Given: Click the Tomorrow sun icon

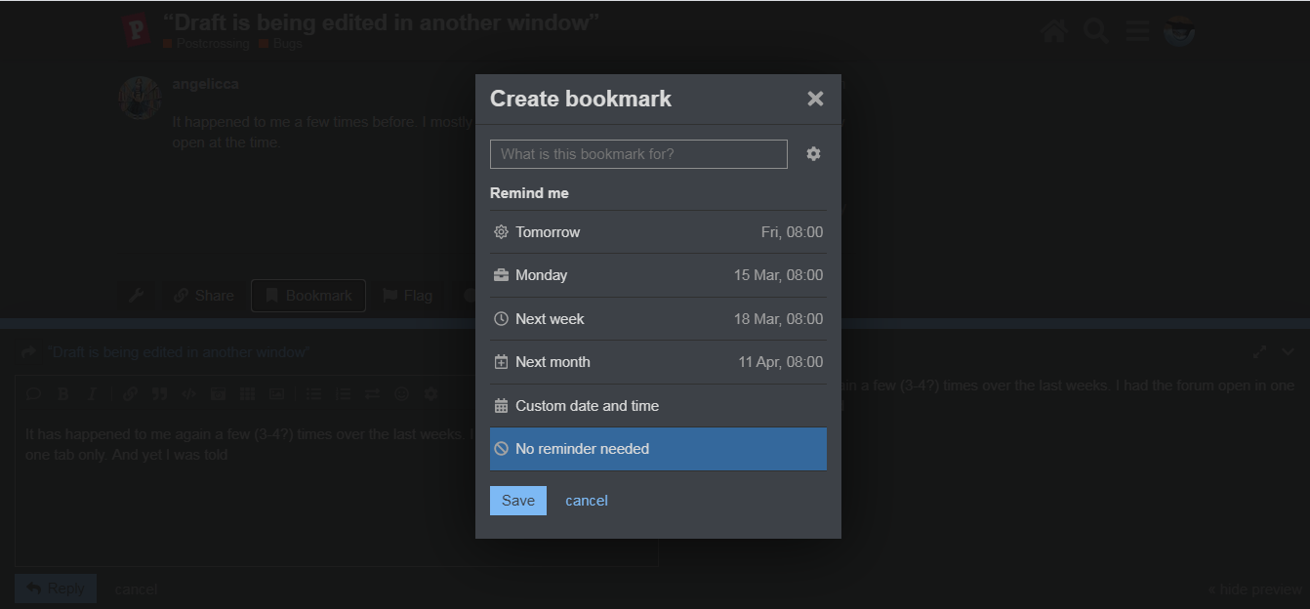Looking at the screenshot, I should click(501, 232).
